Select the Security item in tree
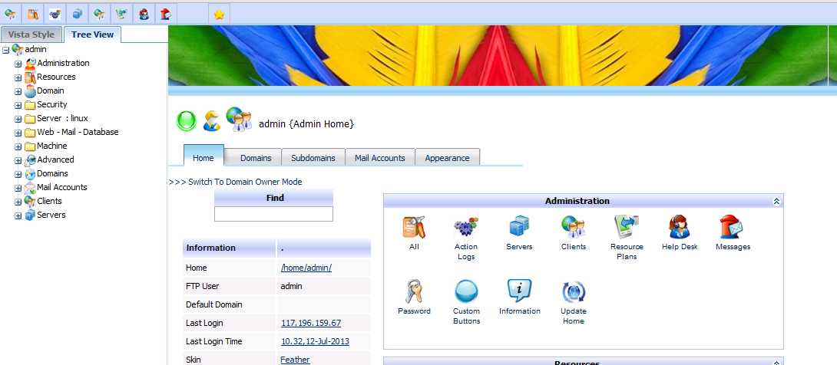The height and width of the screenshot is (365, 837). pos(51,104)
